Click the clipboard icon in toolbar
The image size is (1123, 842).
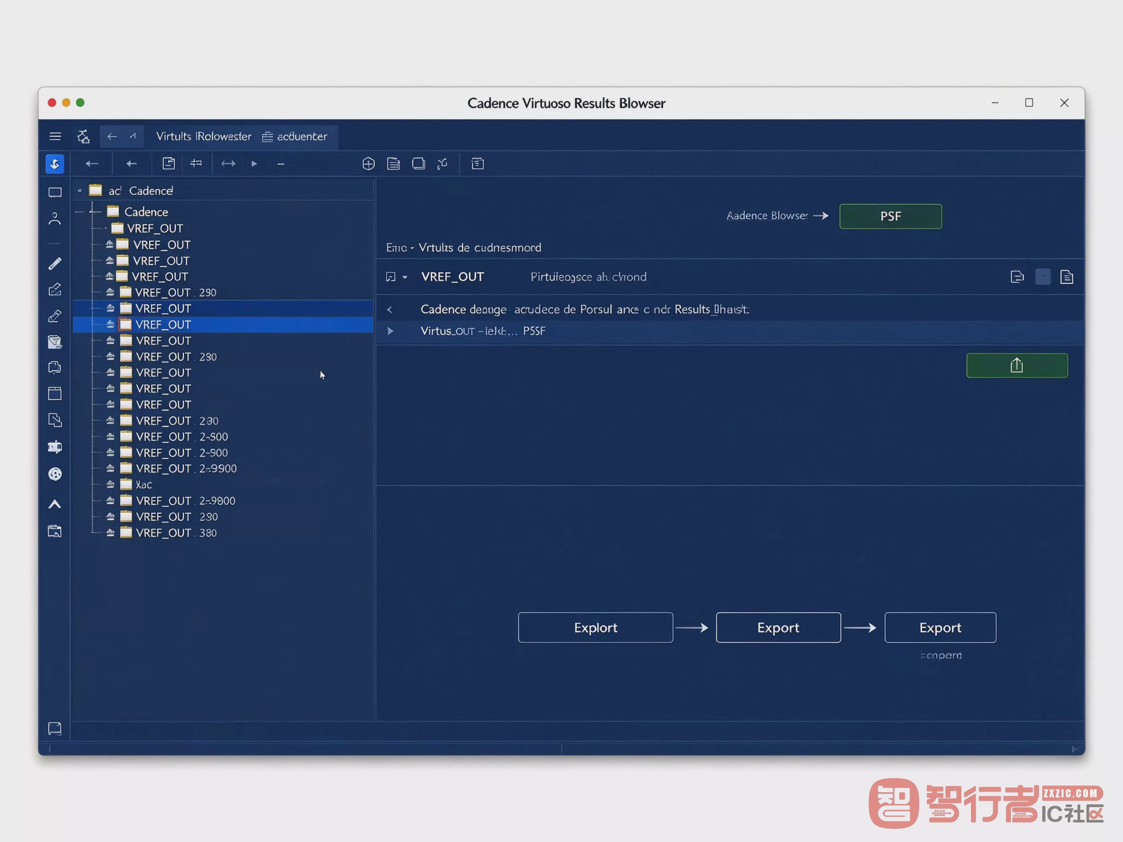pos(169,163)
